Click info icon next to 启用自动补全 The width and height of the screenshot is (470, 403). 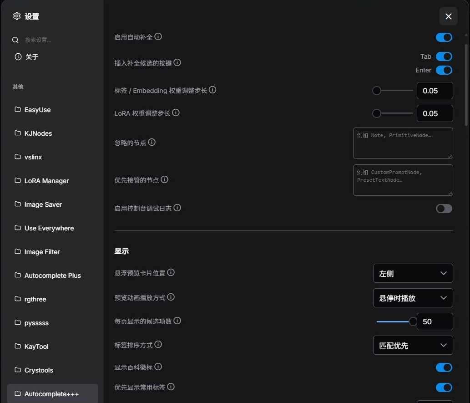[x=158, y=36]
